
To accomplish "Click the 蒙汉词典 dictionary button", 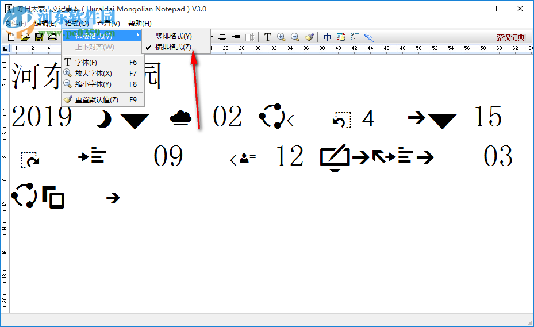I will [510, 37].
